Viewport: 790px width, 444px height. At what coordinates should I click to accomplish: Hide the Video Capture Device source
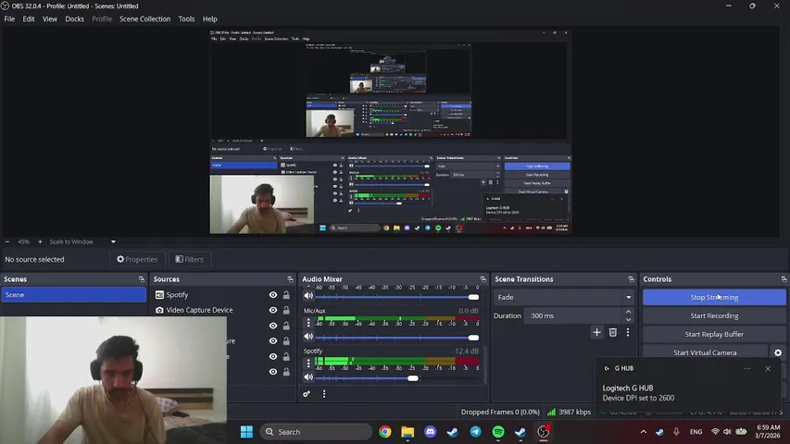tap(273, 310)
